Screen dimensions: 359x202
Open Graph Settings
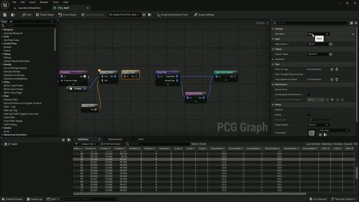click(x=204, y=15)
